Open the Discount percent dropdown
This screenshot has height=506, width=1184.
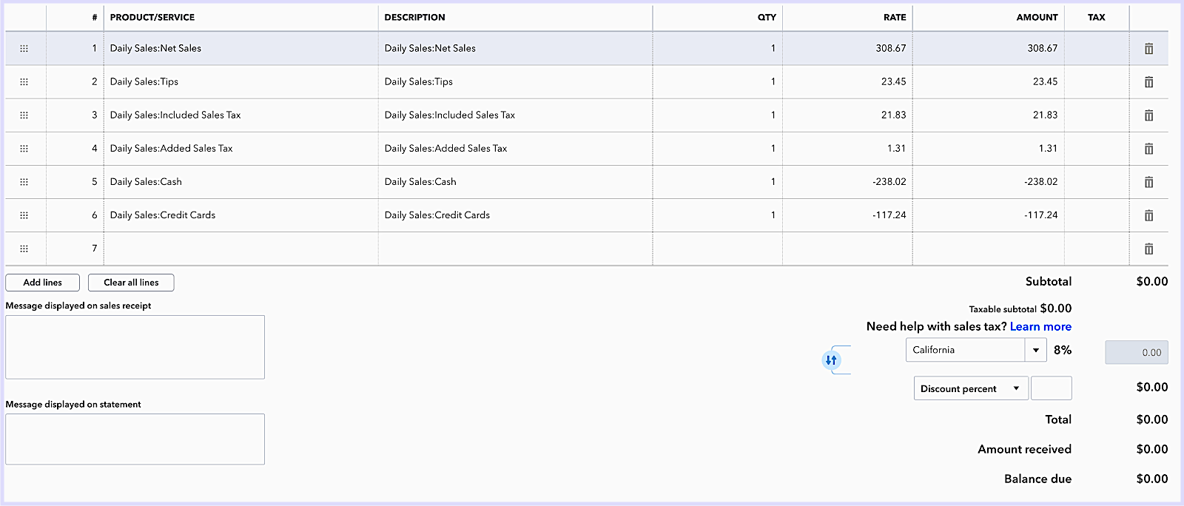(x=971, y=388)
